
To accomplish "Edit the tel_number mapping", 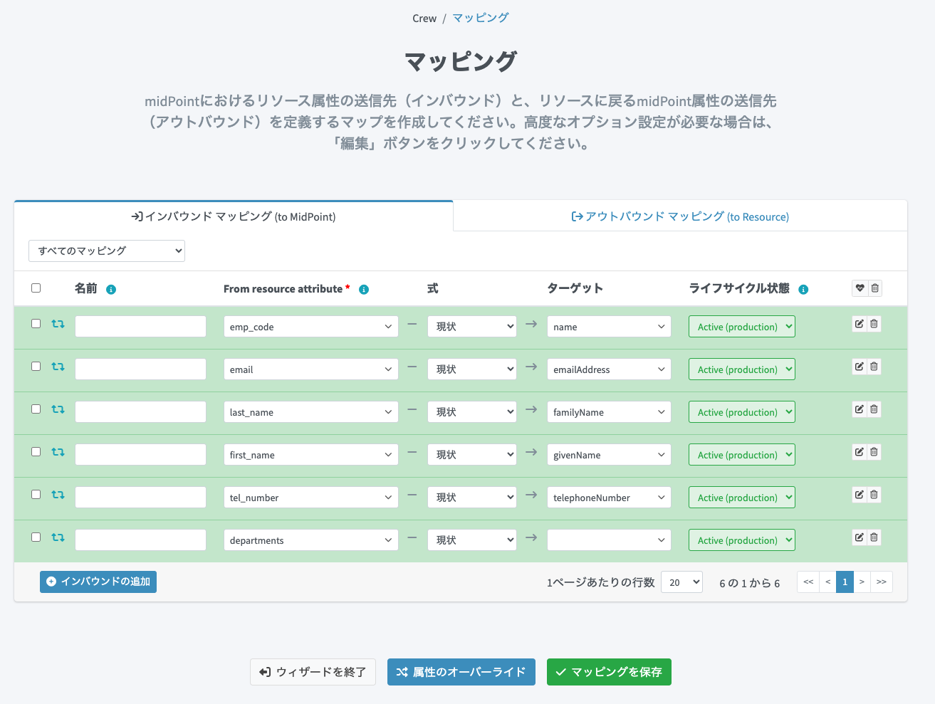I will (860, 495).
